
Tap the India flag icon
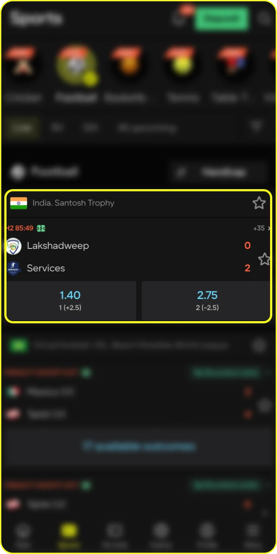[19, 203]
